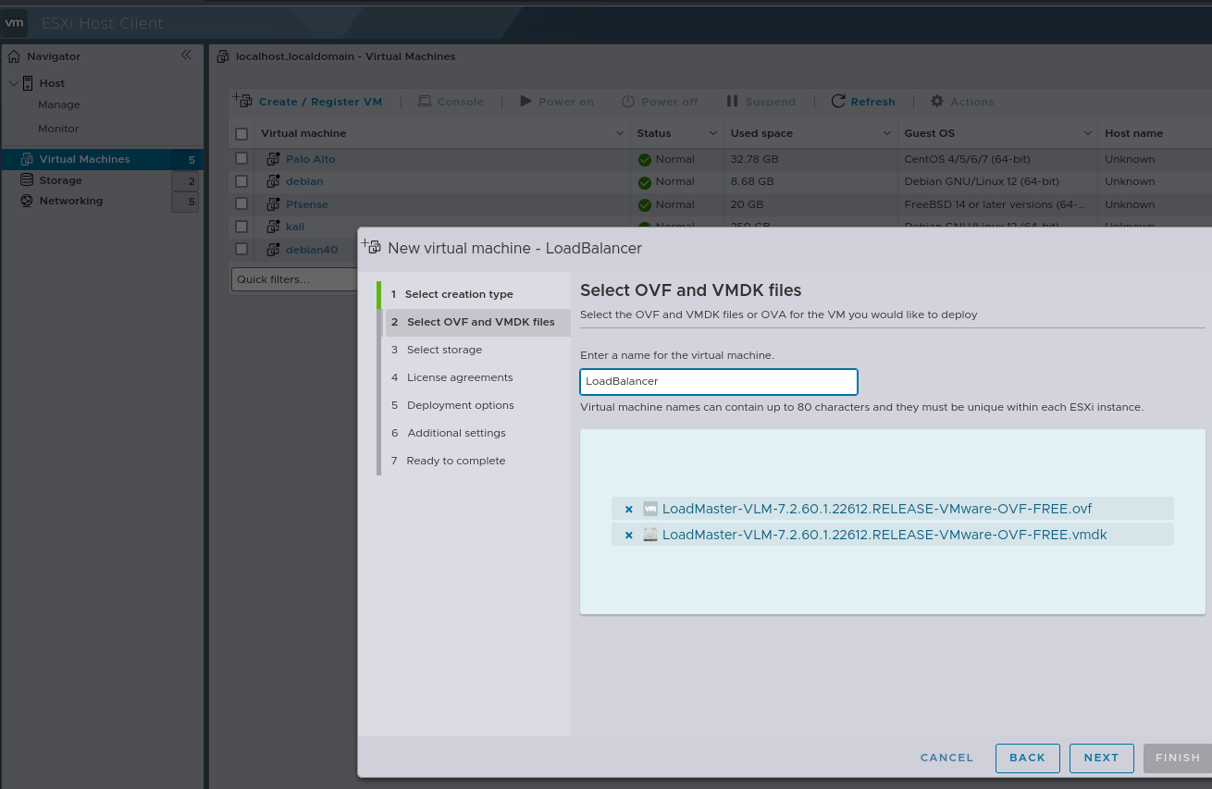Remove the LoadMaster .ovf file
1212x789 pixels.
pyautogui.click(x=628, y=510)
